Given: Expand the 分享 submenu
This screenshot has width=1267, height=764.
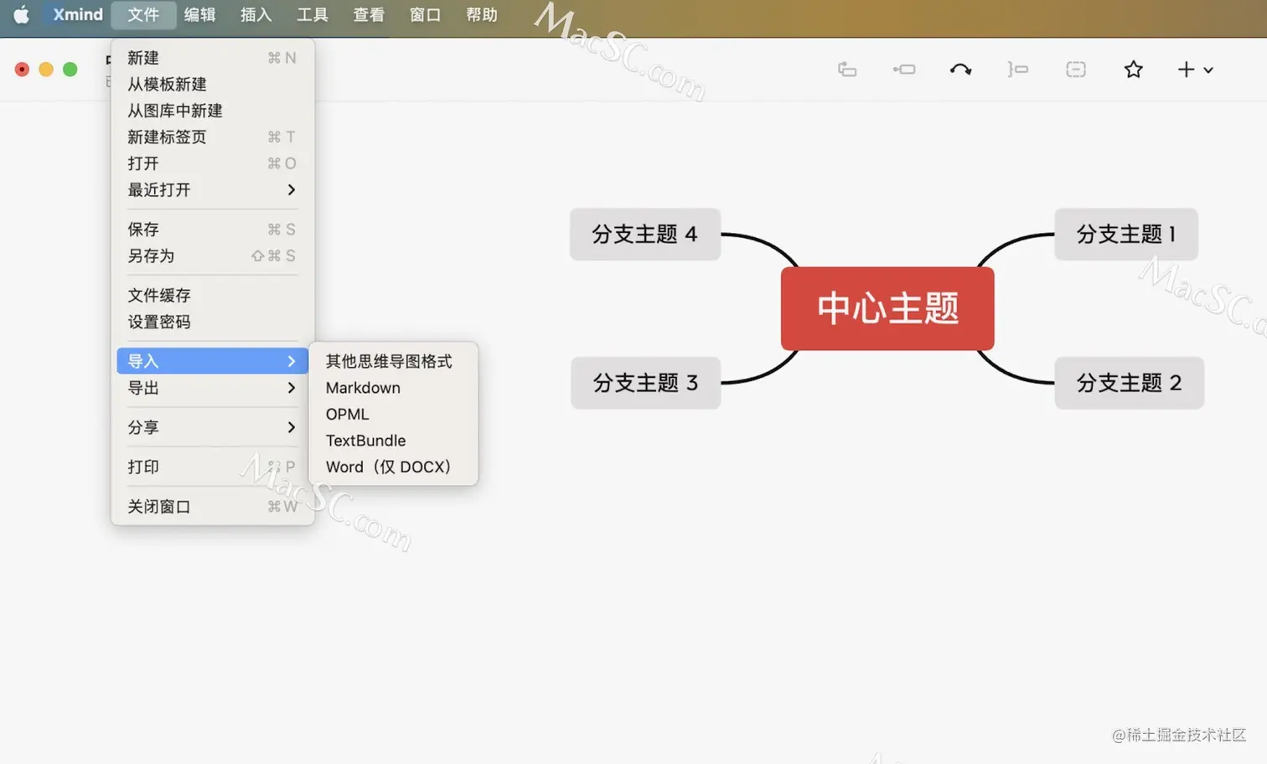Looking at the screenshot, I should point(212,427).
